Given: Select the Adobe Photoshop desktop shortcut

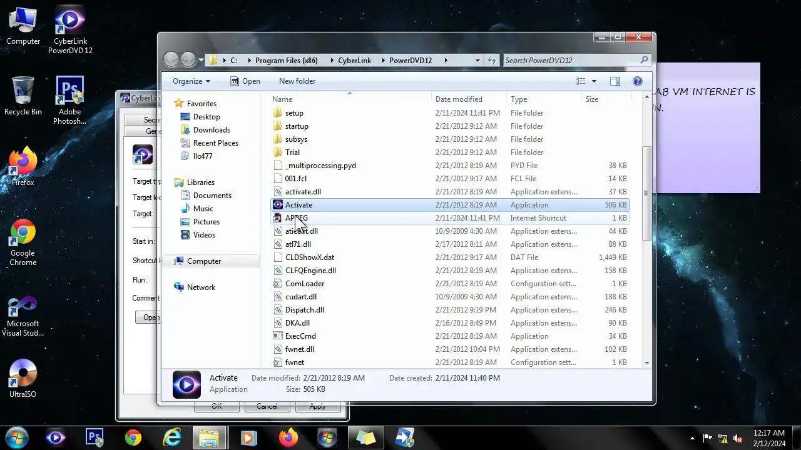Looking at the screenshot, I should [69, 101].
